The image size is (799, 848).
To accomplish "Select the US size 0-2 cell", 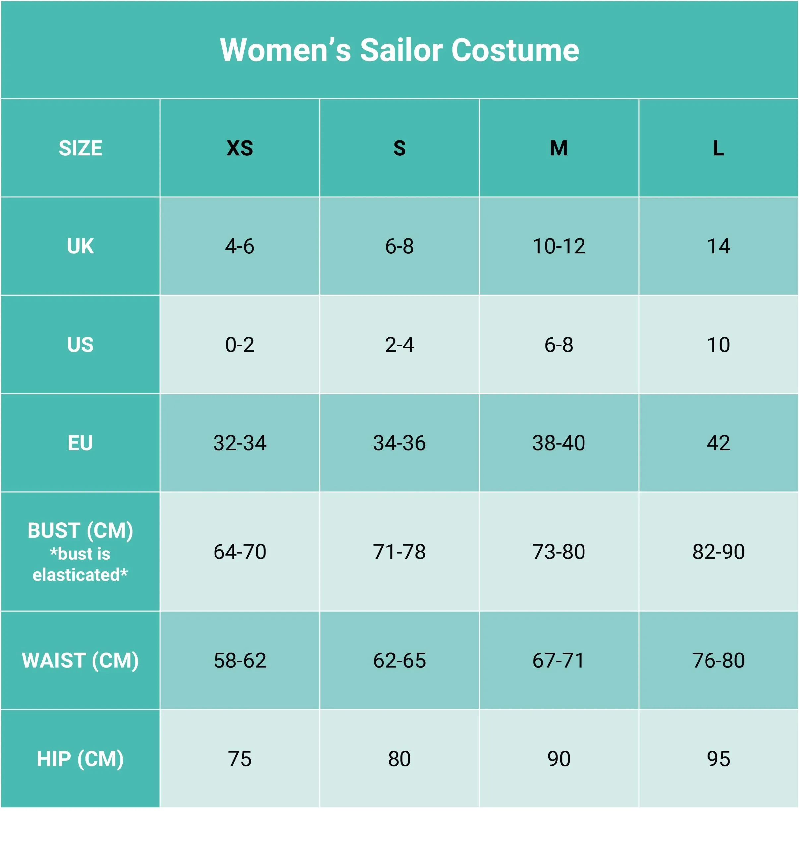I will 240,344.
